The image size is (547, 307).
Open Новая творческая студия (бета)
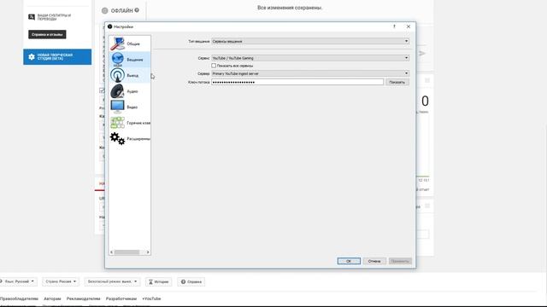coord(57,57)
